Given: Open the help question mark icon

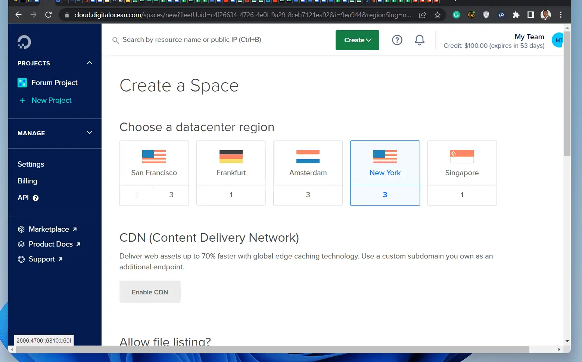Looking at the screenshot, I should point(397,40).
